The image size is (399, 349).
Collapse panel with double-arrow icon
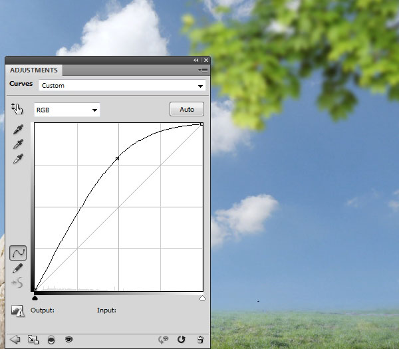(x=196, y=60)
